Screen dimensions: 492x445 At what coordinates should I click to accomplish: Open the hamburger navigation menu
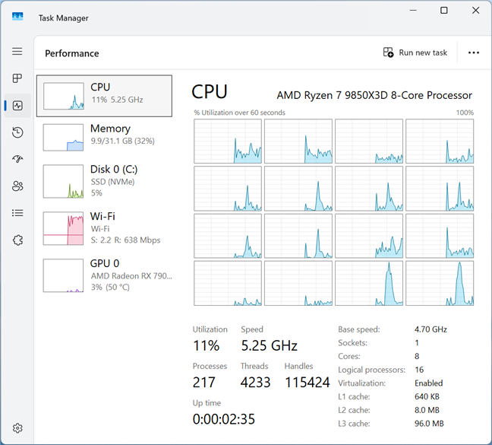pyautogui.click(x=17, y=51)
